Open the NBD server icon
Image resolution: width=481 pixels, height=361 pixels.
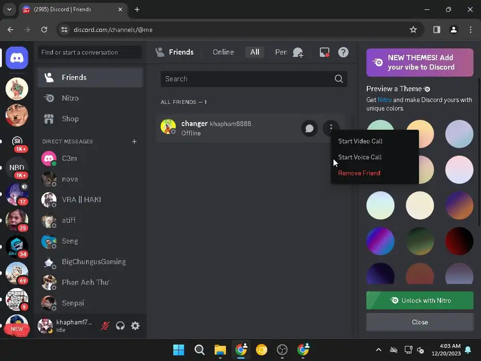point(17,168)
